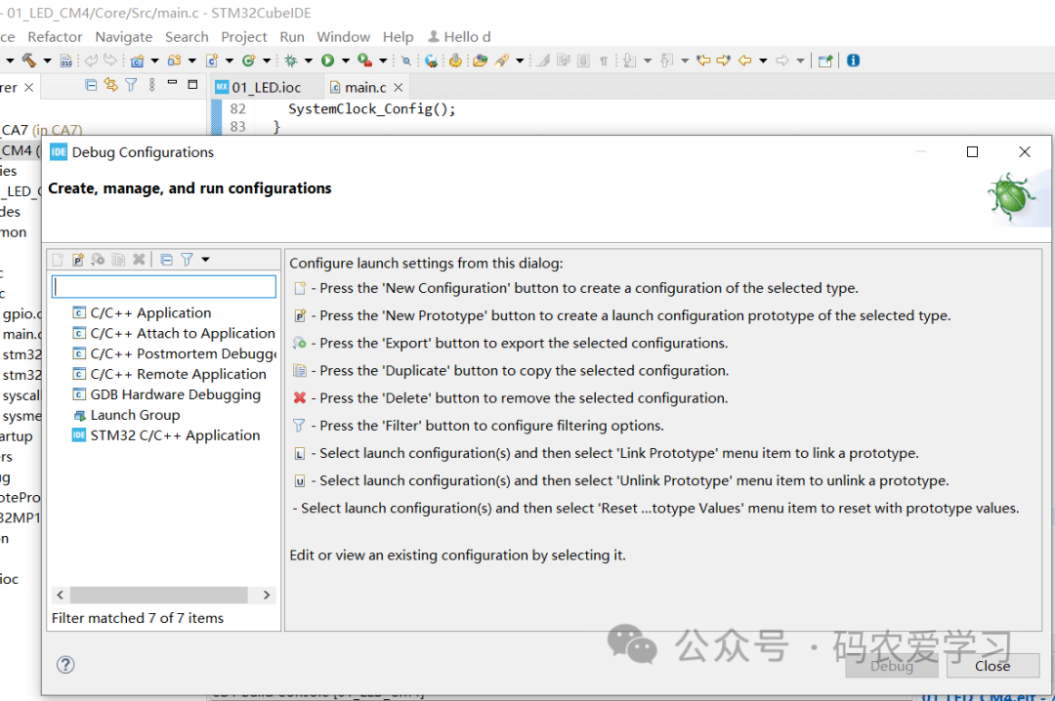Select C/C++ Attach to Application launch type
Screen dimensions: 1055x701
click(174, 333)
